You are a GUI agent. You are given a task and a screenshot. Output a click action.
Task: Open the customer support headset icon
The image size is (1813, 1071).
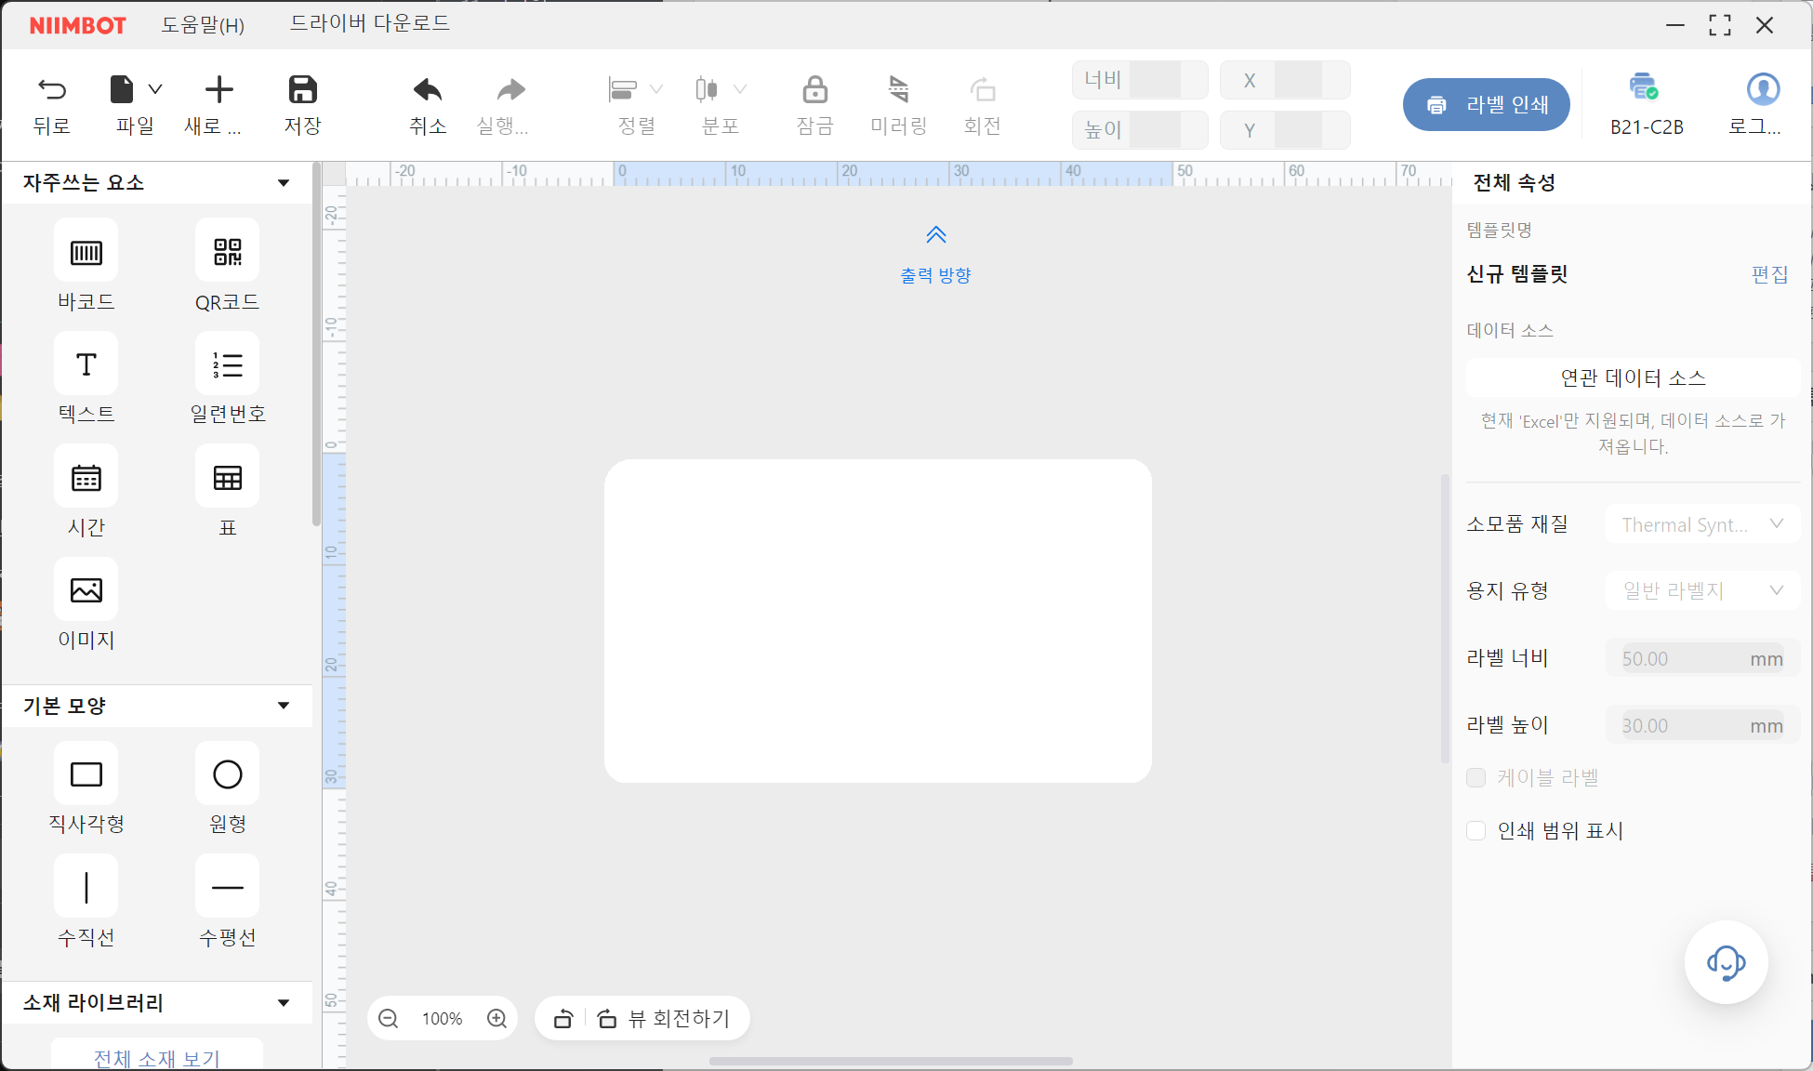[x=1726, y=962]
